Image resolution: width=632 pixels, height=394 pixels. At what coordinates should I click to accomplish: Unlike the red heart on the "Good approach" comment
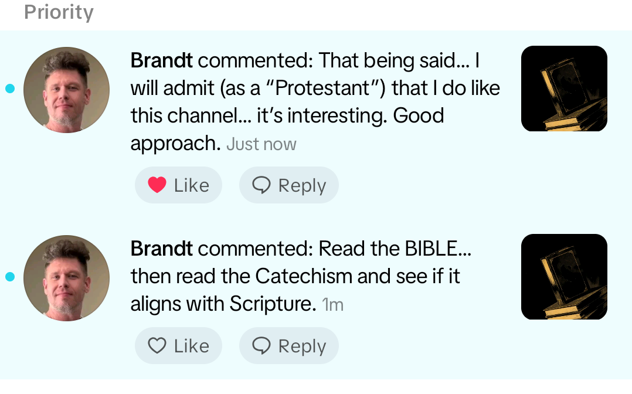tap(157, 185)
